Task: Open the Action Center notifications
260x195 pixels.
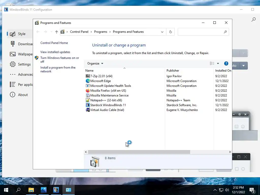Action: coord(252,190)
